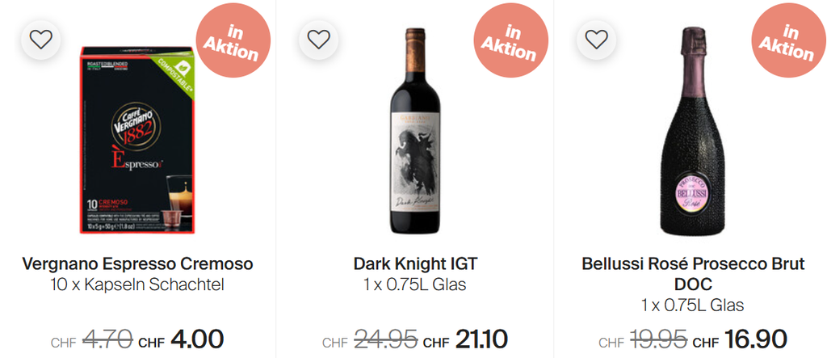Click '1 x 0.75L Glas' under Dark Knight

click(x=415, y=284)
